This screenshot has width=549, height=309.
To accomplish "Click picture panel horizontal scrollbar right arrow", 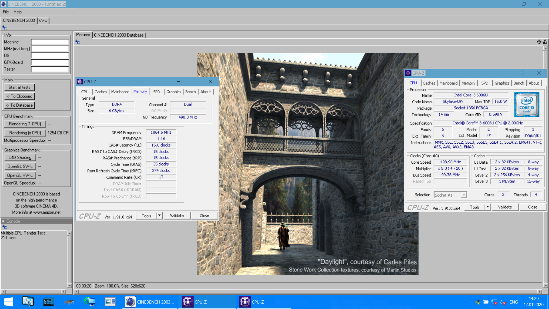I will point(539,292).
